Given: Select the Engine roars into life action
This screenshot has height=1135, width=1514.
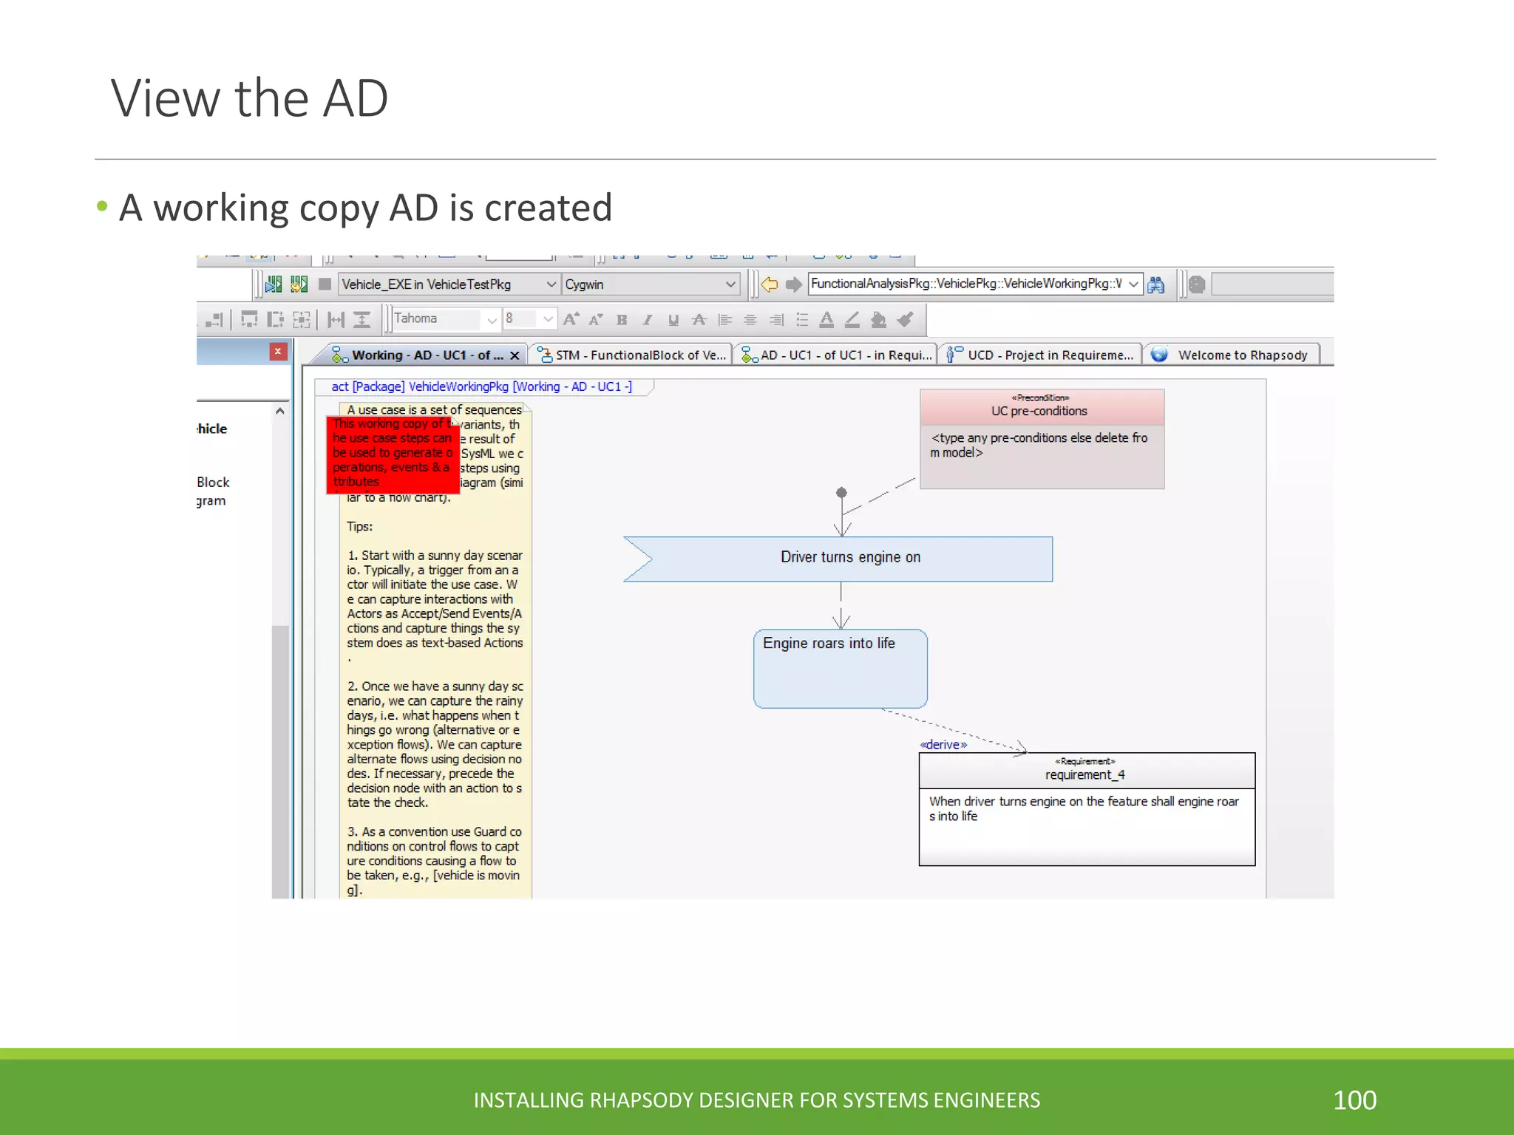Looking at the screenshot, I should point(841,669).
